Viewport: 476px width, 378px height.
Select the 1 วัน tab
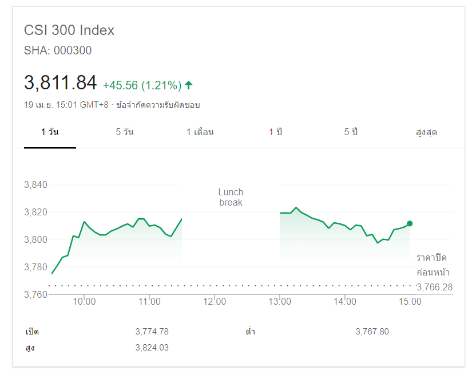pos(50,132)
